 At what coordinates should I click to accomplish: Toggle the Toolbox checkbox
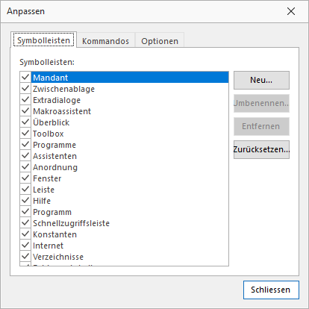(x=25, y=133)
